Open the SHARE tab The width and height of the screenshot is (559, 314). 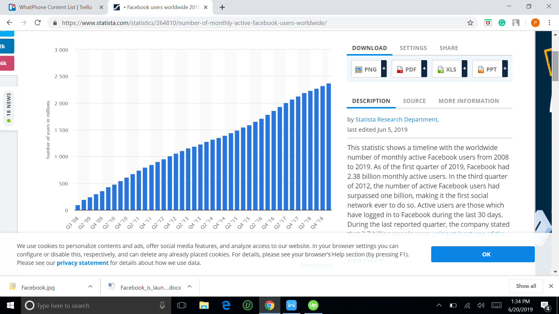(449, 48)
